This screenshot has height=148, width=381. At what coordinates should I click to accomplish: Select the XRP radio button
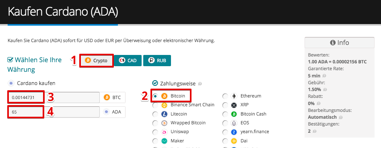[225, 105]
